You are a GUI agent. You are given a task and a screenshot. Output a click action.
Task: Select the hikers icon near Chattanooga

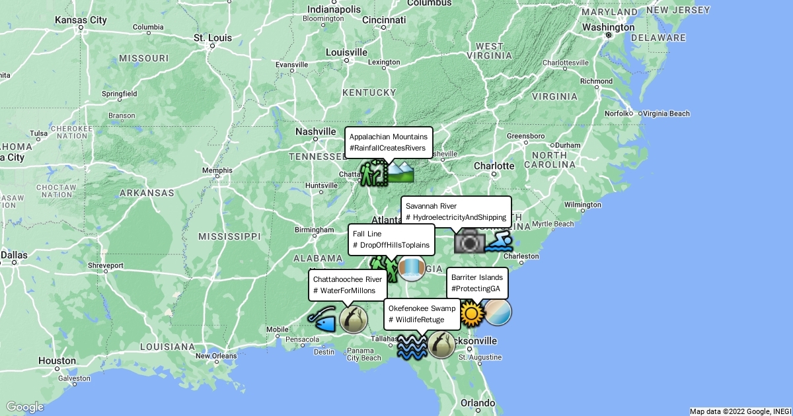[373, 172]
